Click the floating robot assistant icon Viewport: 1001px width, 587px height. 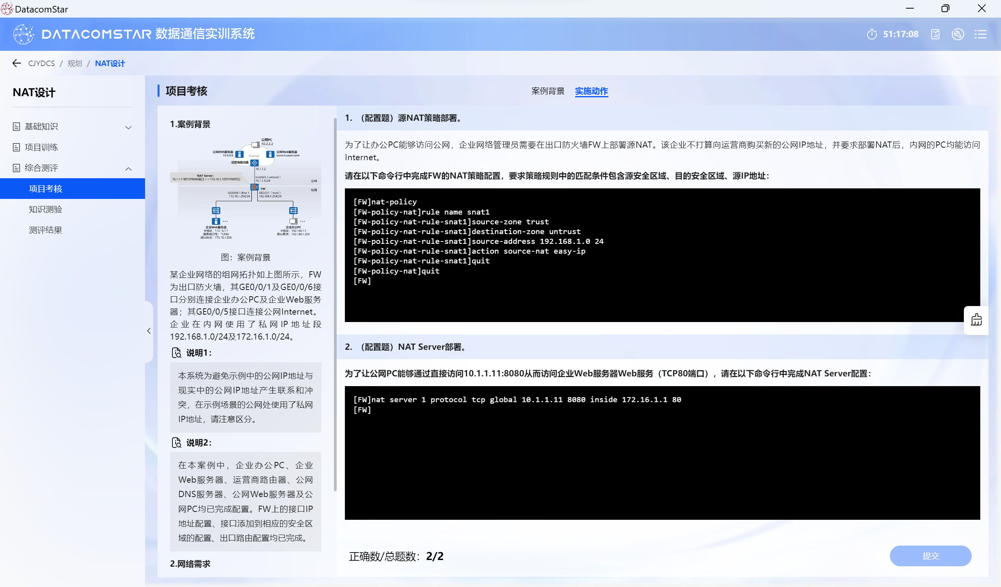click(976, 320)
